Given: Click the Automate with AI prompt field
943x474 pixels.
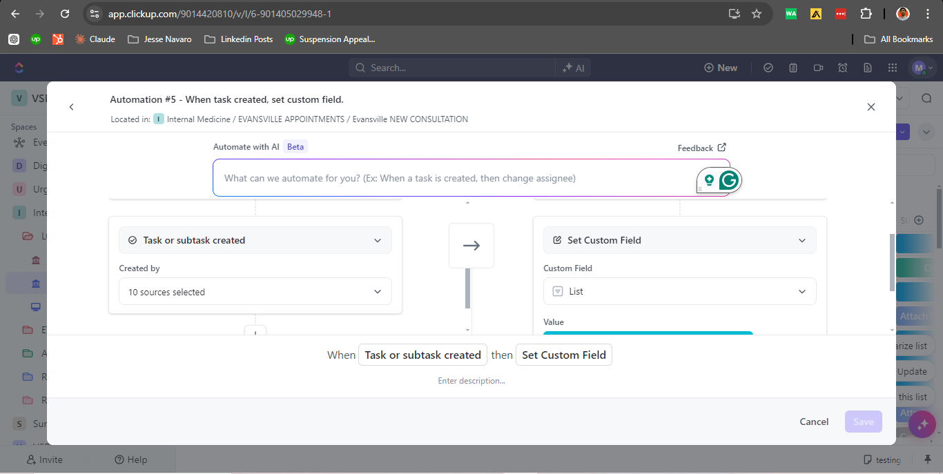Looking at the screenshot, I should tap(459, 178).
